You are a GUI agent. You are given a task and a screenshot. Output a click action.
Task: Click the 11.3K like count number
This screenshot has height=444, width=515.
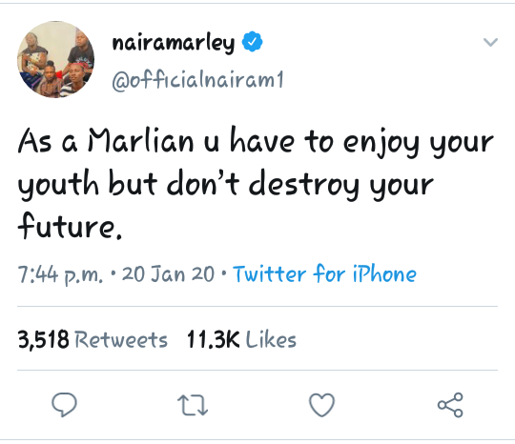tap(214, 339)
